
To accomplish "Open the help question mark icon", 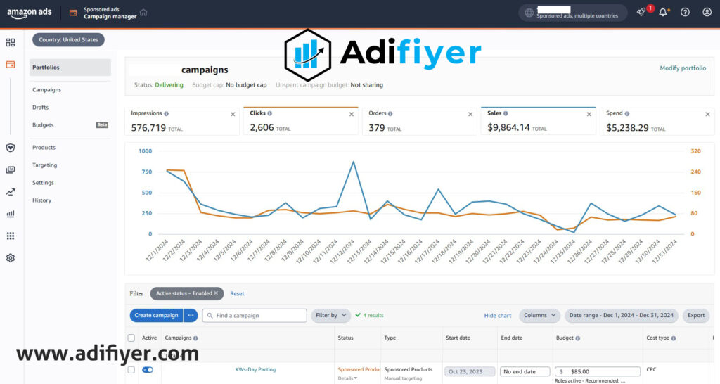I will [685, 13].
